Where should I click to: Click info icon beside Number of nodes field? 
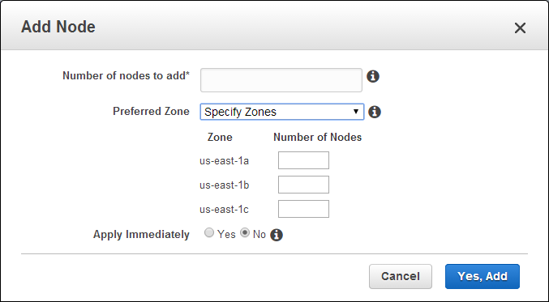tap(373, 76)
